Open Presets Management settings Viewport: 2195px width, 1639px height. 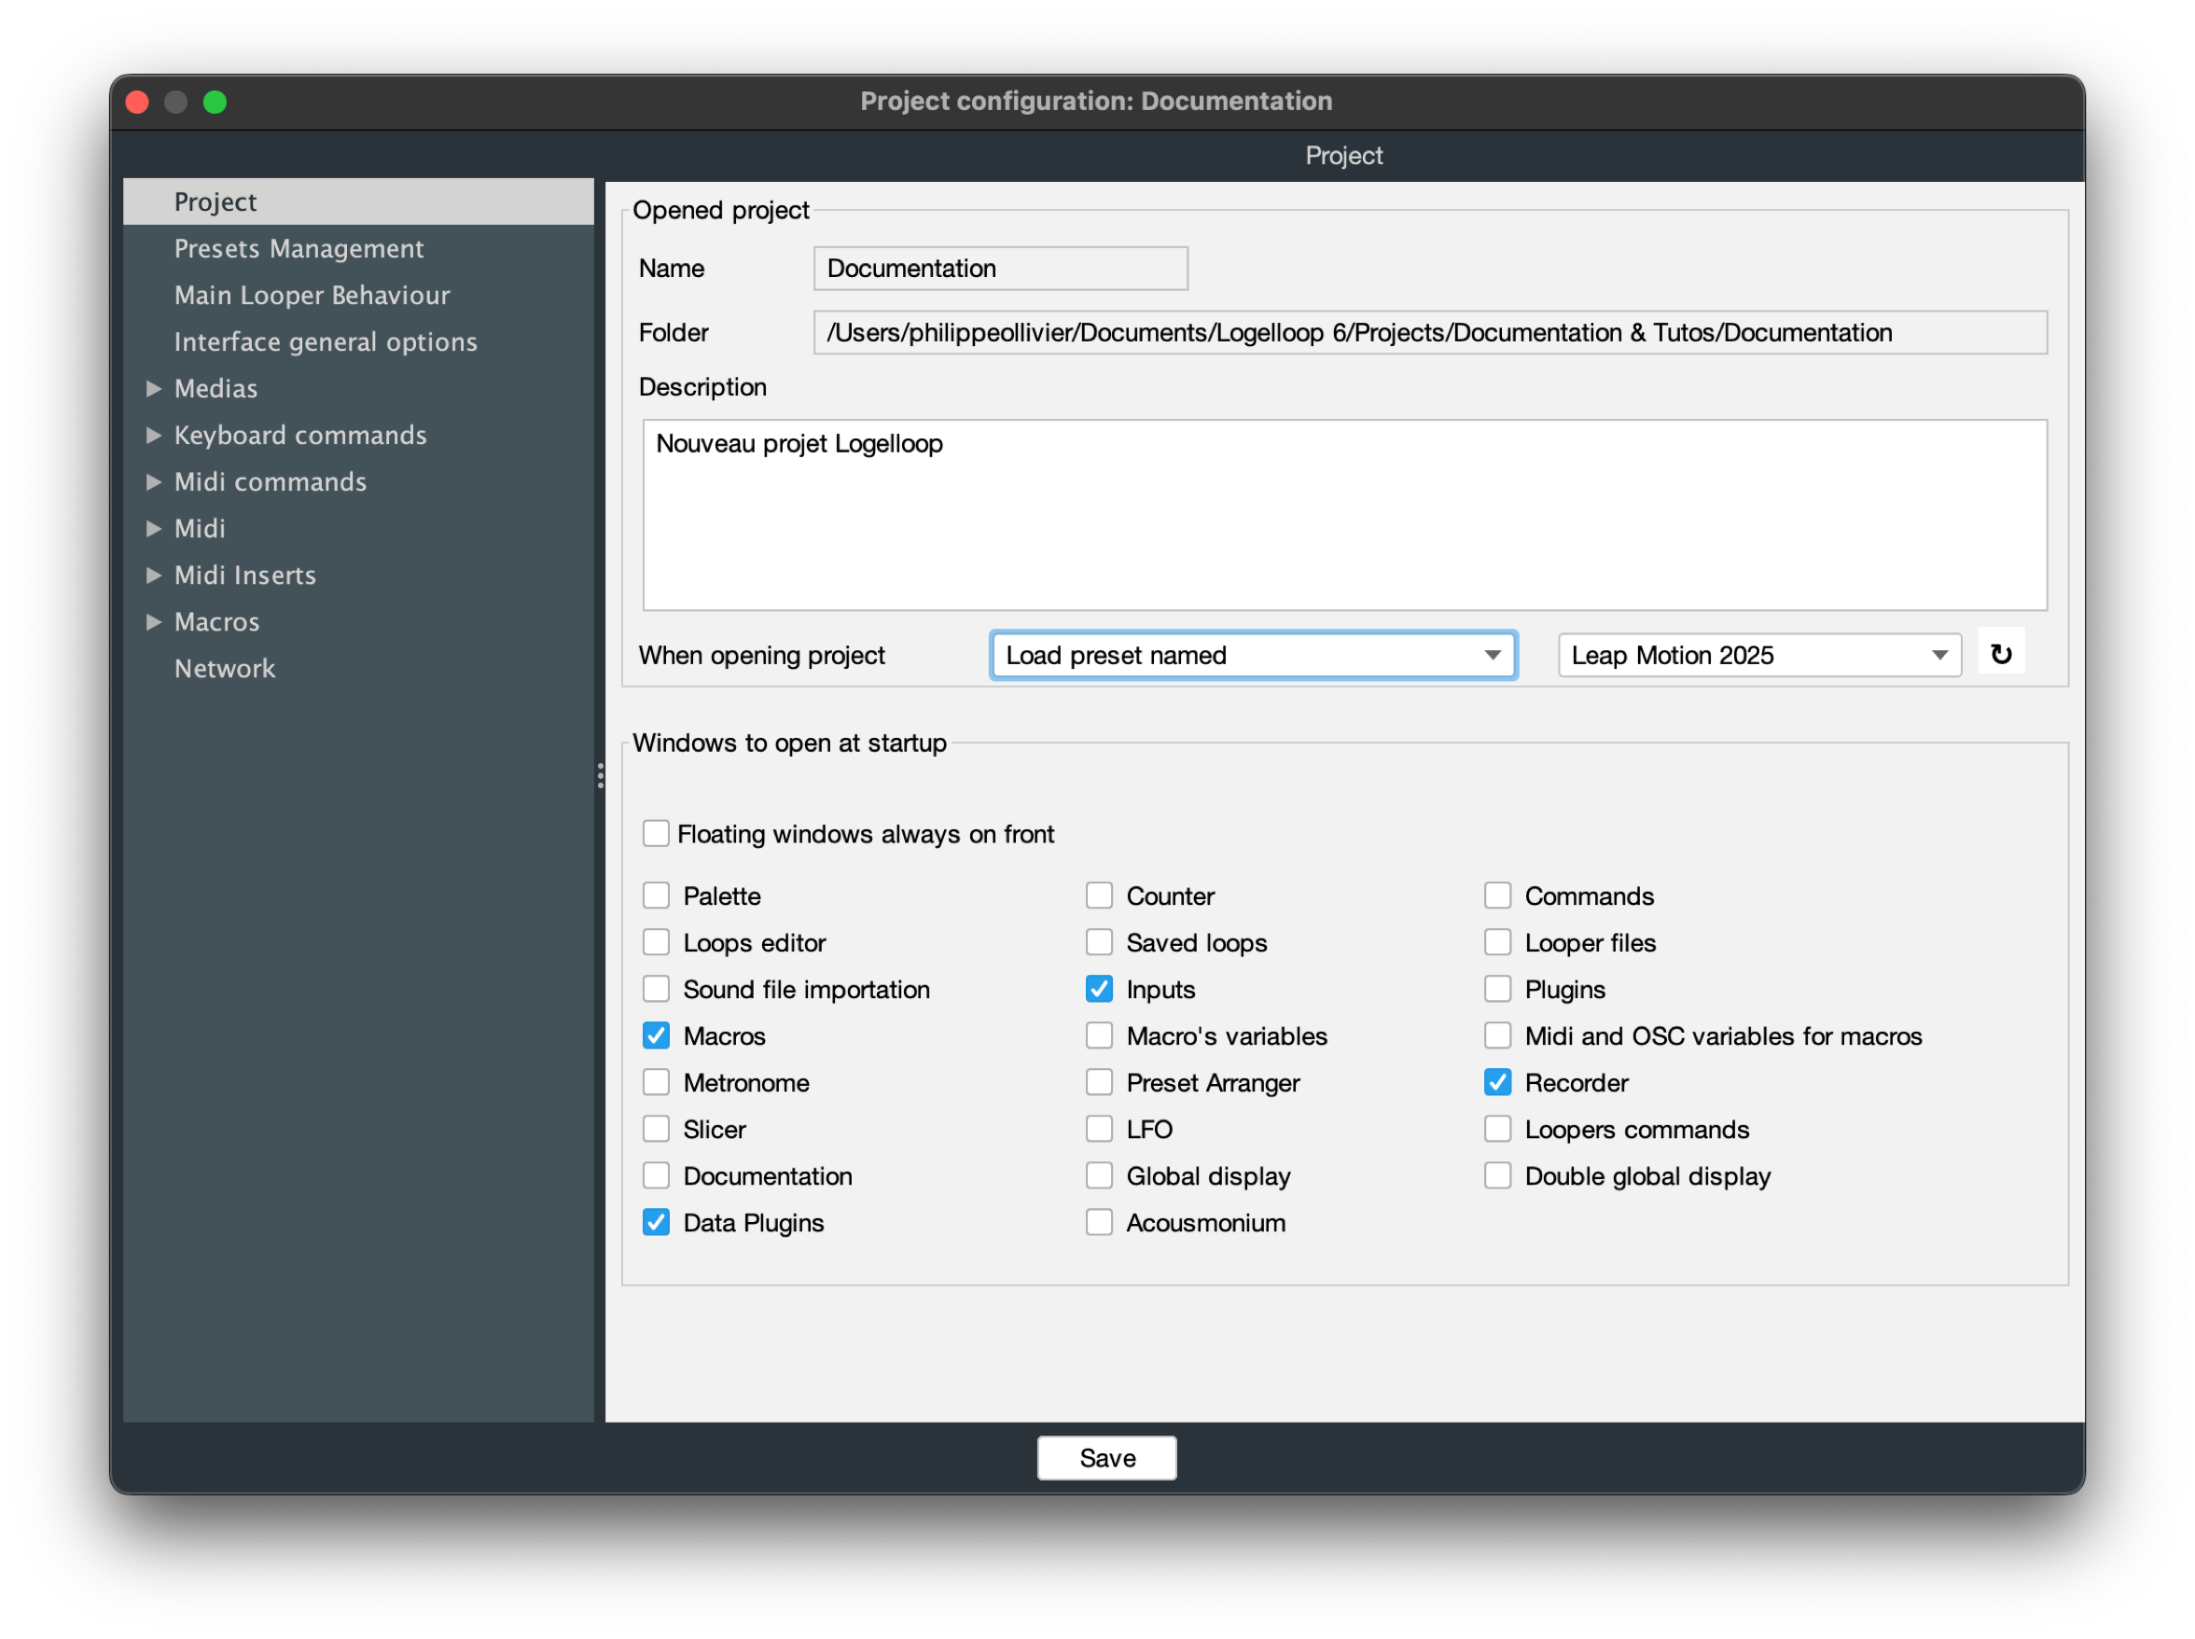coord(358,248)
